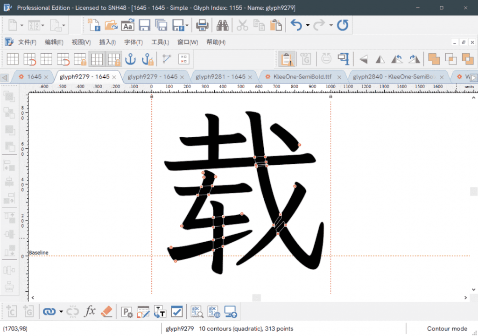Open the font file folder icon
The width and height of the screenshot is (478, 336).
pos(111,25)
